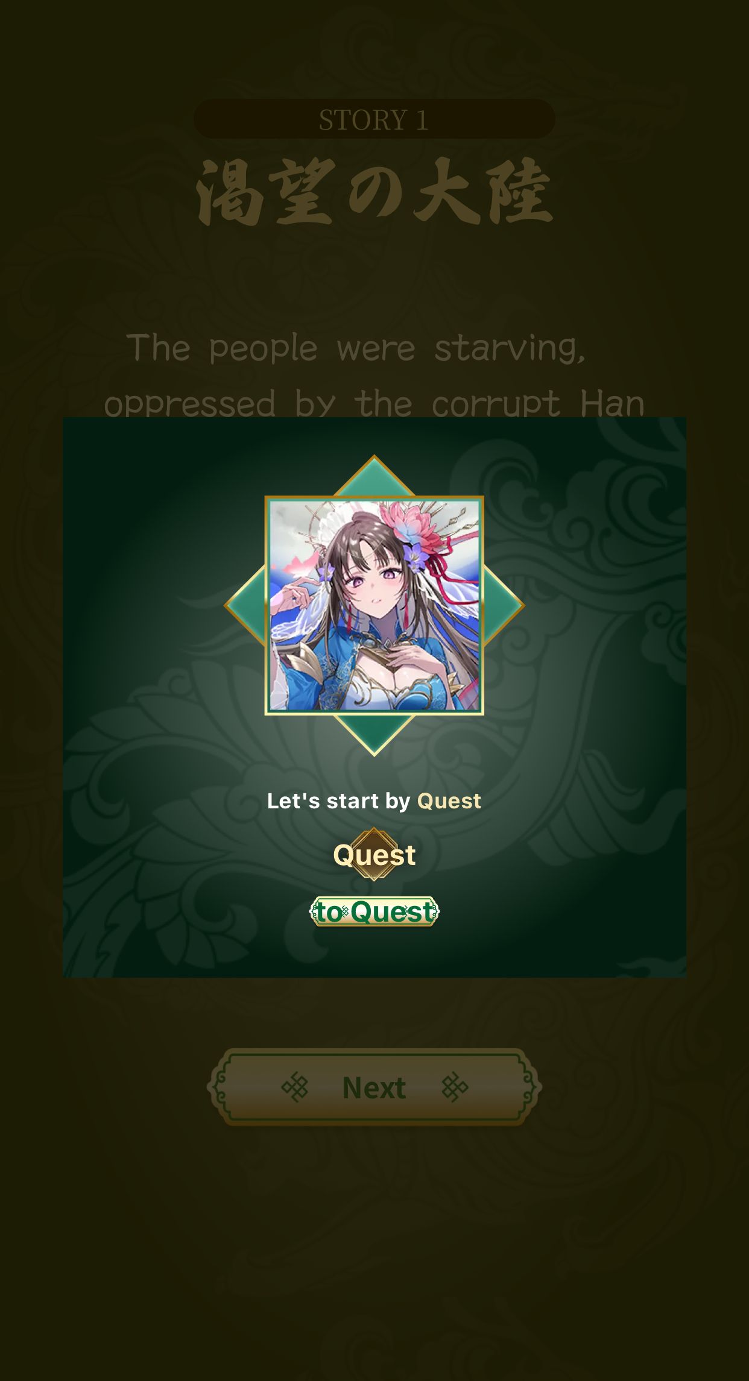
Task: Tap the bottom green diamond tip below portrait
Action: (x=374, y=734)
